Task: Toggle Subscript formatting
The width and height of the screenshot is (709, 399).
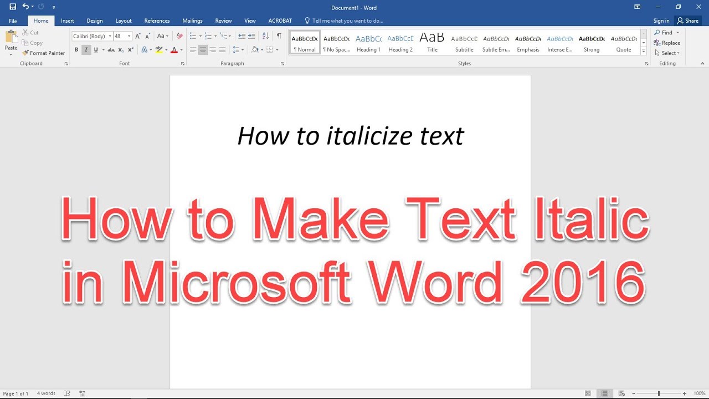Action: click(x=121, y=50)
